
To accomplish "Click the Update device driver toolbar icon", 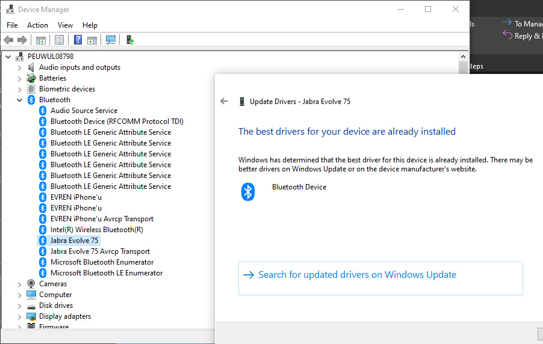I will pos(130,40).
